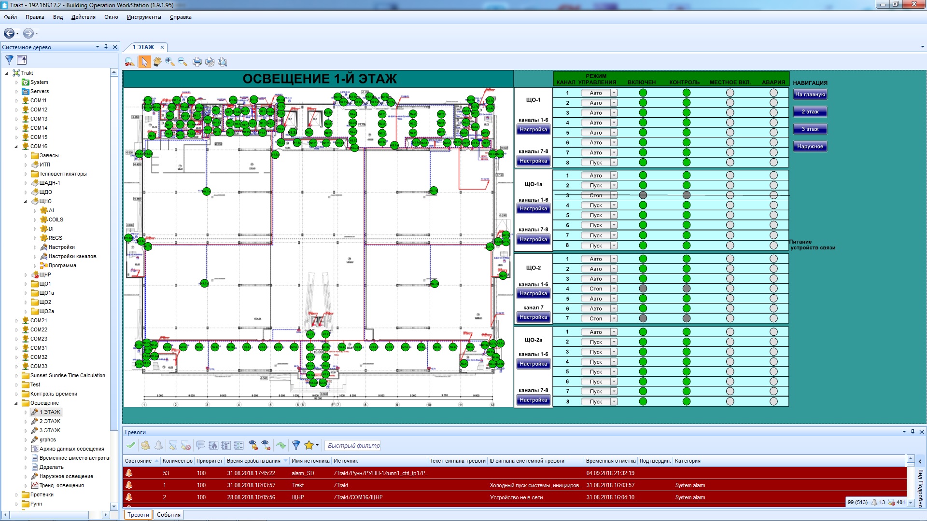Click the system tree filter funnel
The height and width of the screenshot is (521, 927).
[x=9, y=60]
